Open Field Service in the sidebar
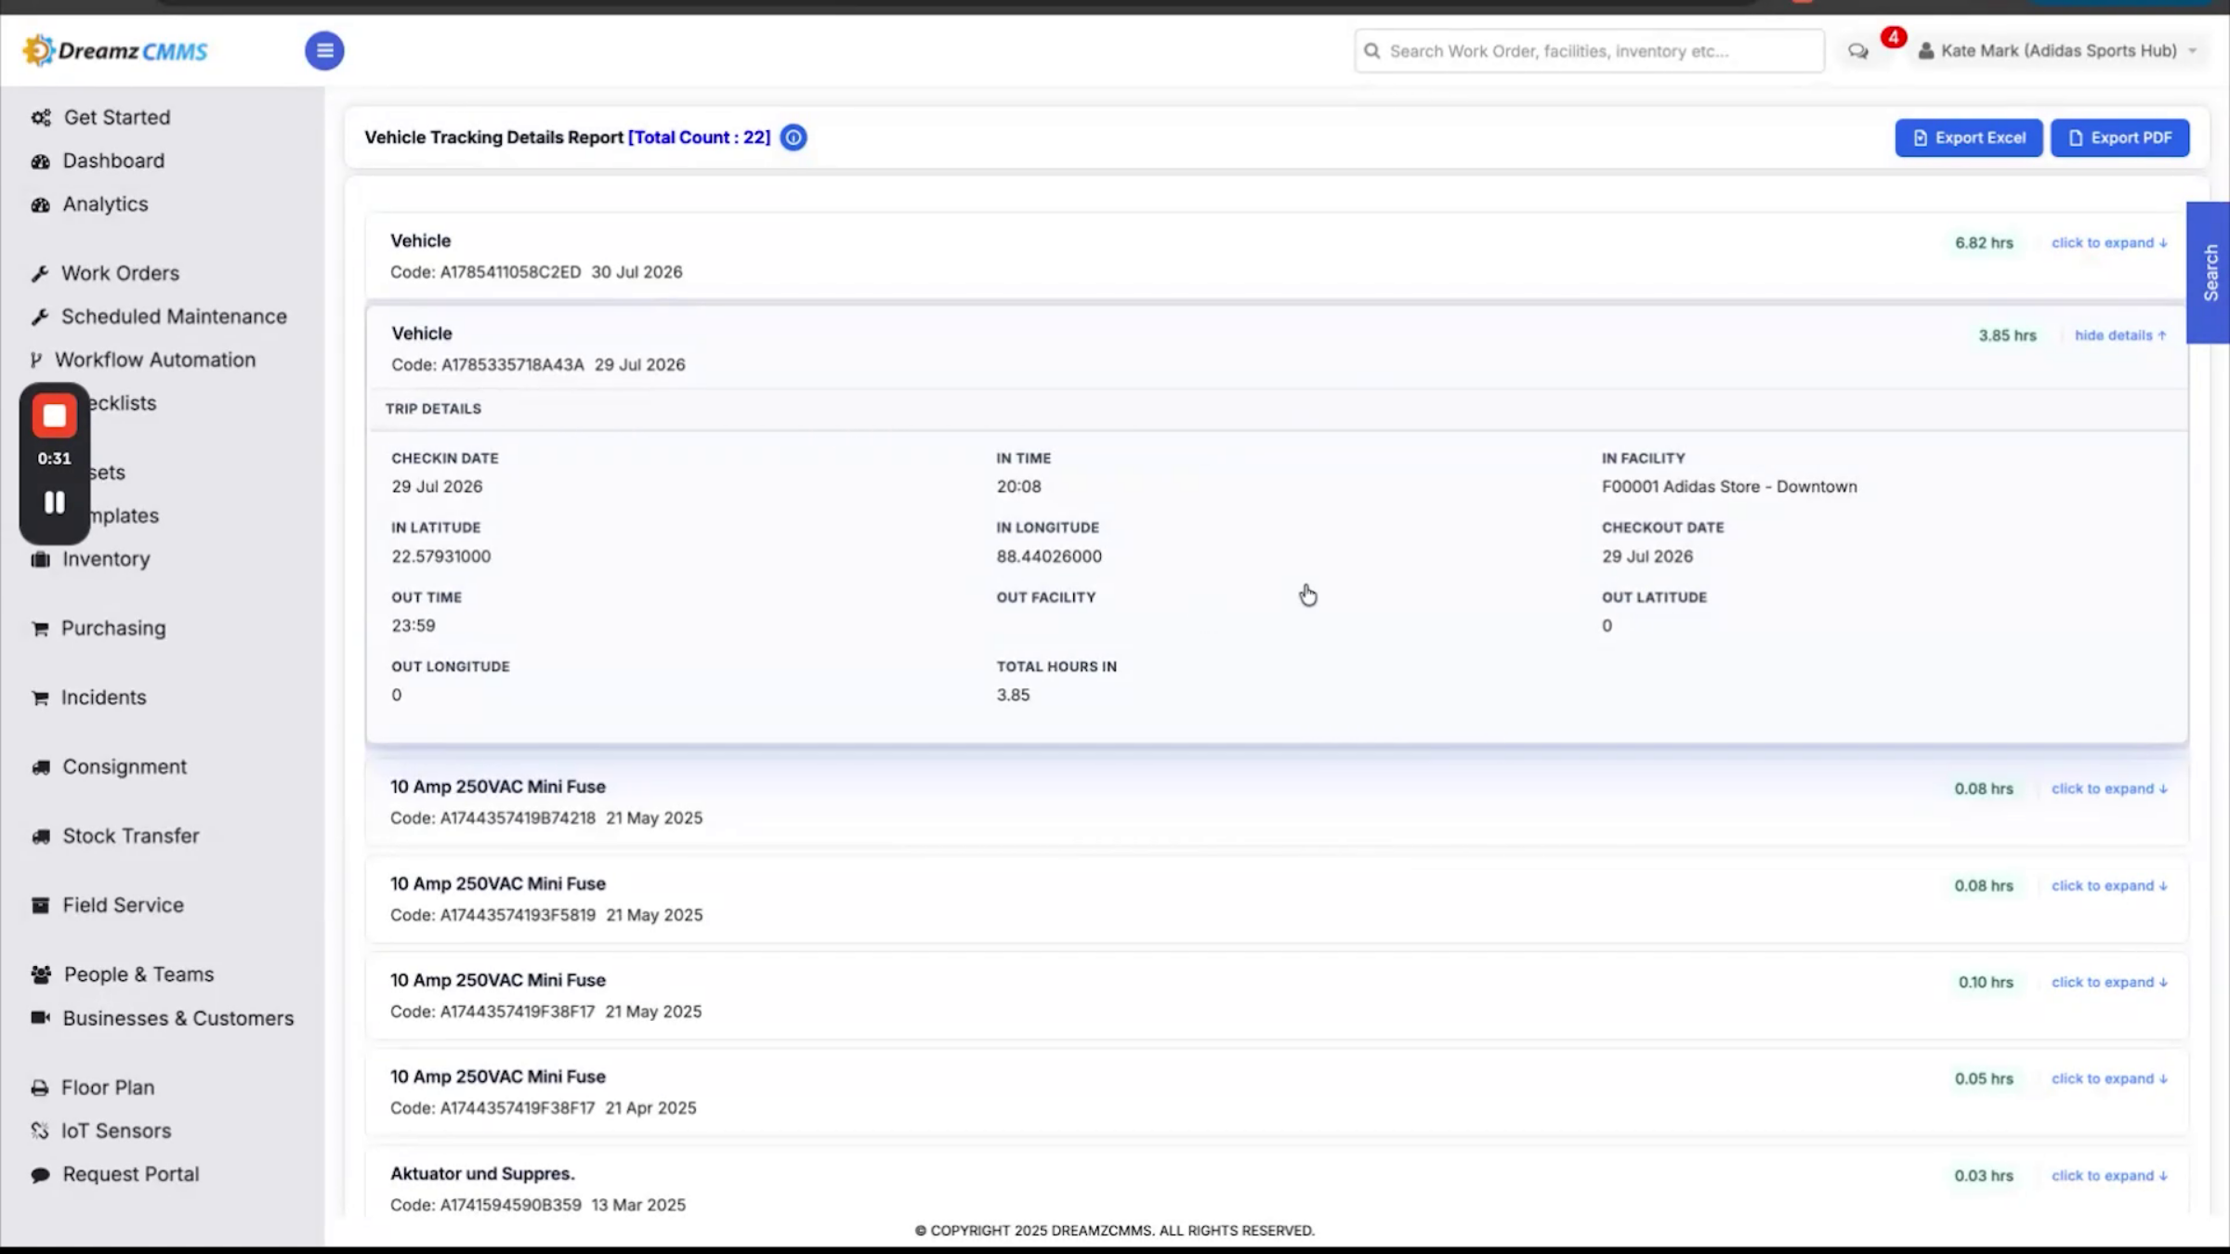The image size is (2230, 1254). pos(123,906)
